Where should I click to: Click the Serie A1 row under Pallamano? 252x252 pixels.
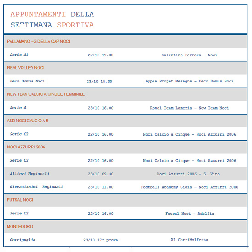125,55
